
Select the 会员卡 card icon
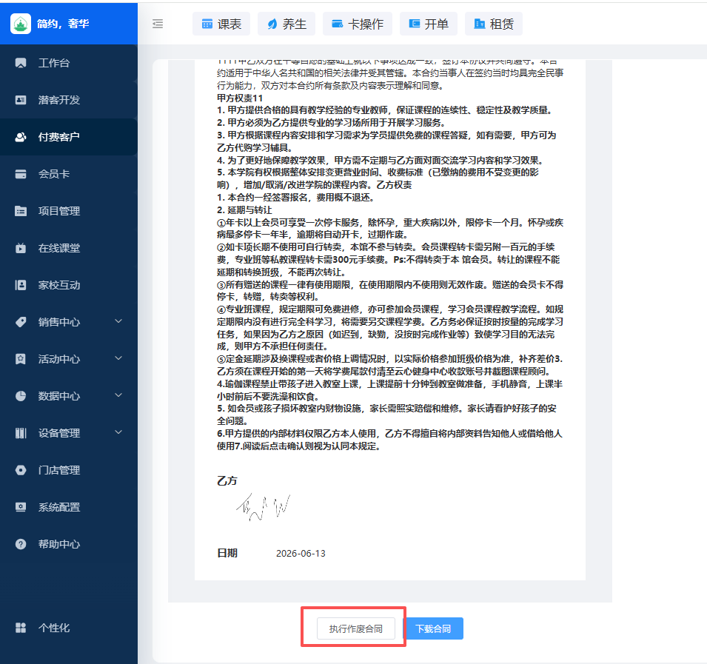click(x=21, y=174)
